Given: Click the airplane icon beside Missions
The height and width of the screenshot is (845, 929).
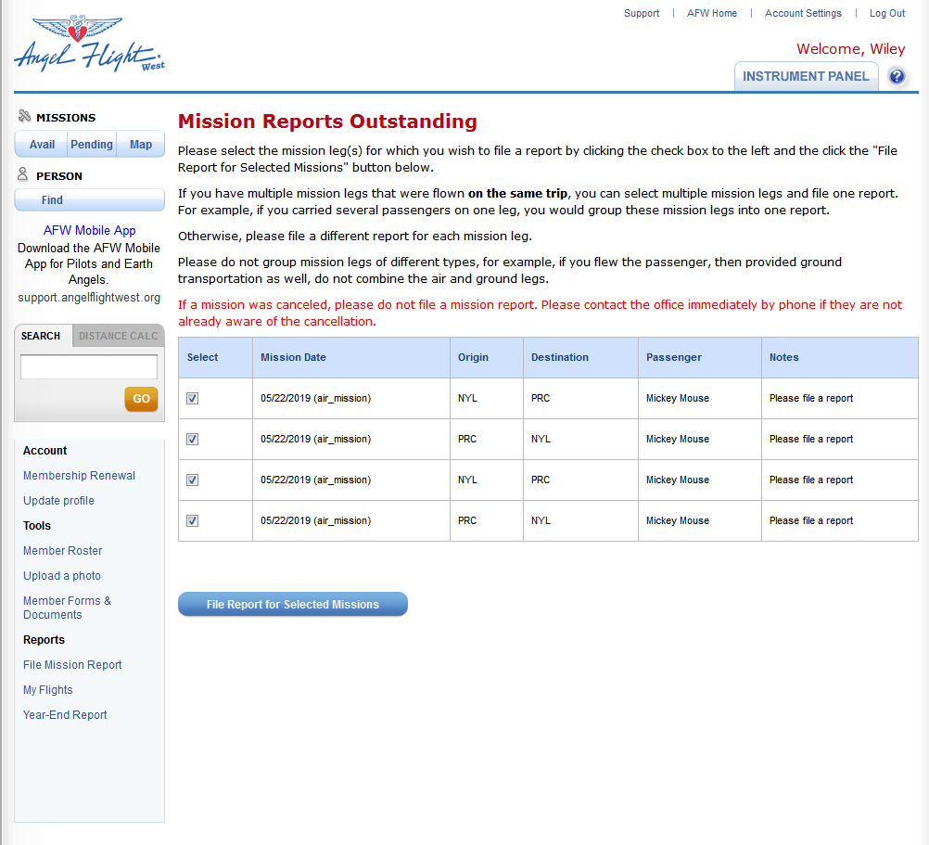Looking at the screenshot, I should (x=24, y=116).
